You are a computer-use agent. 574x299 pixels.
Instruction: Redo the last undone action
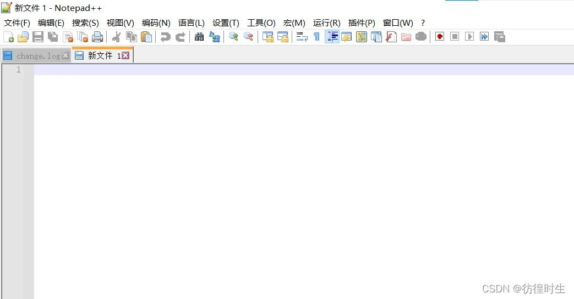(x=181, y=37)
